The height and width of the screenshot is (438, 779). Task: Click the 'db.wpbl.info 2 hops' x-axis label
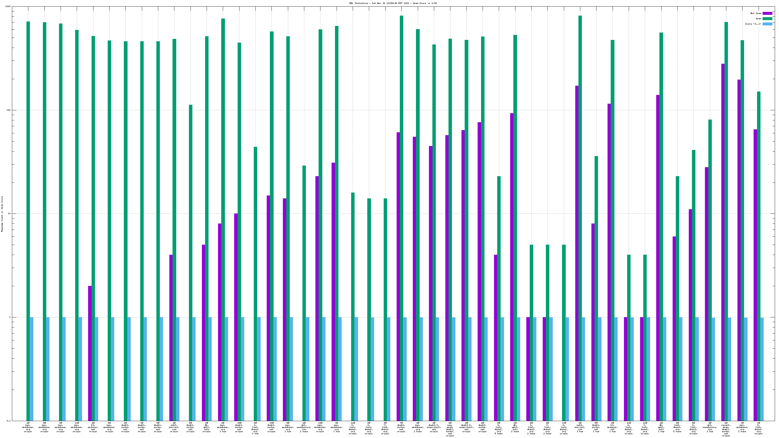[515, 427]
